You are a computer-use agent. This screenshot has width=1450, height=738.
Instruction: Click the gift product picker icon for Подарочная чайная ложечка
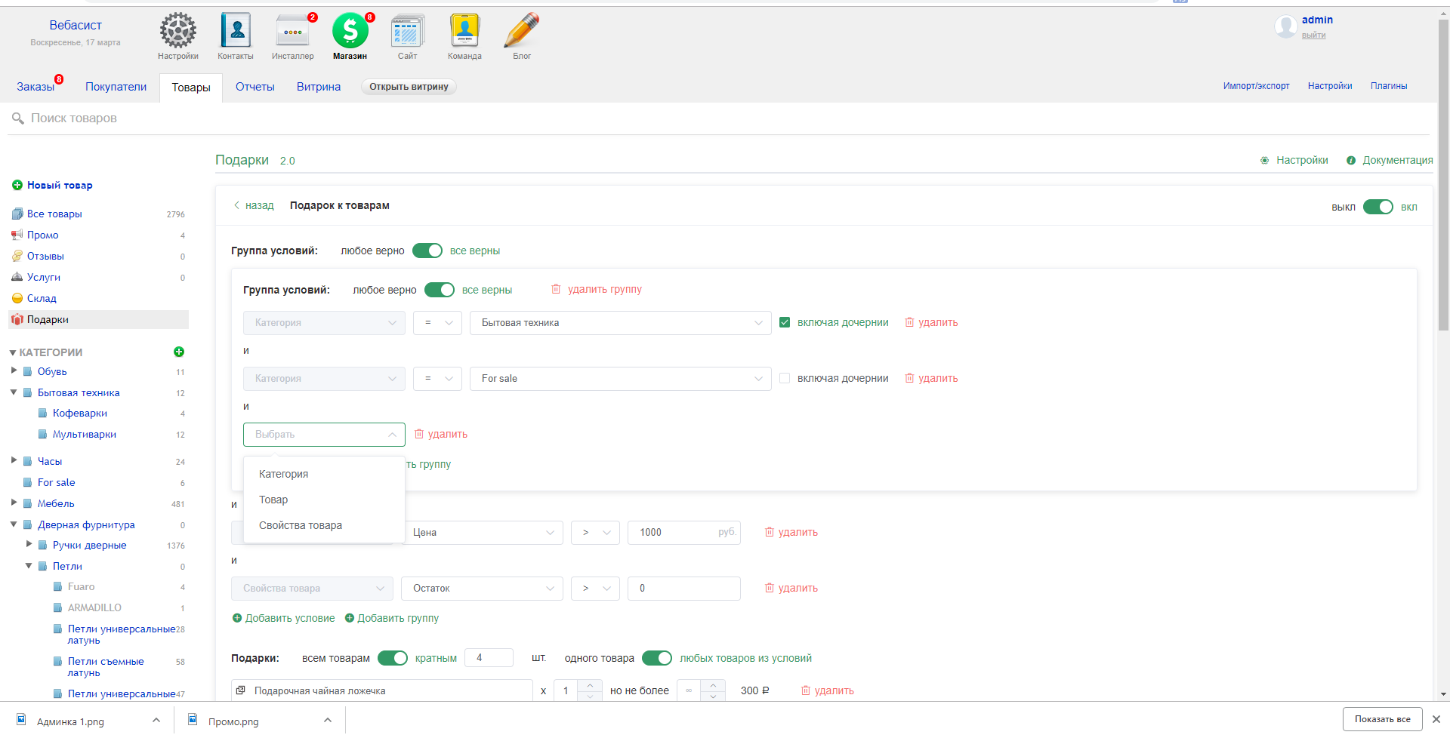click(241, 690)
